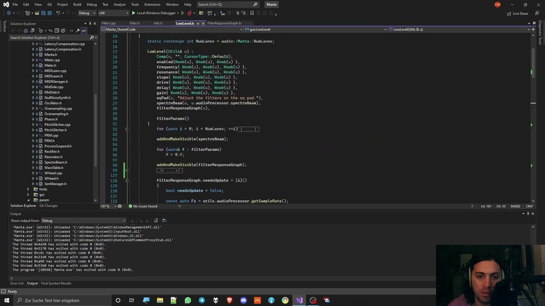
Task: Pin the Solution Explorer panel
Action: pos(90,23)
